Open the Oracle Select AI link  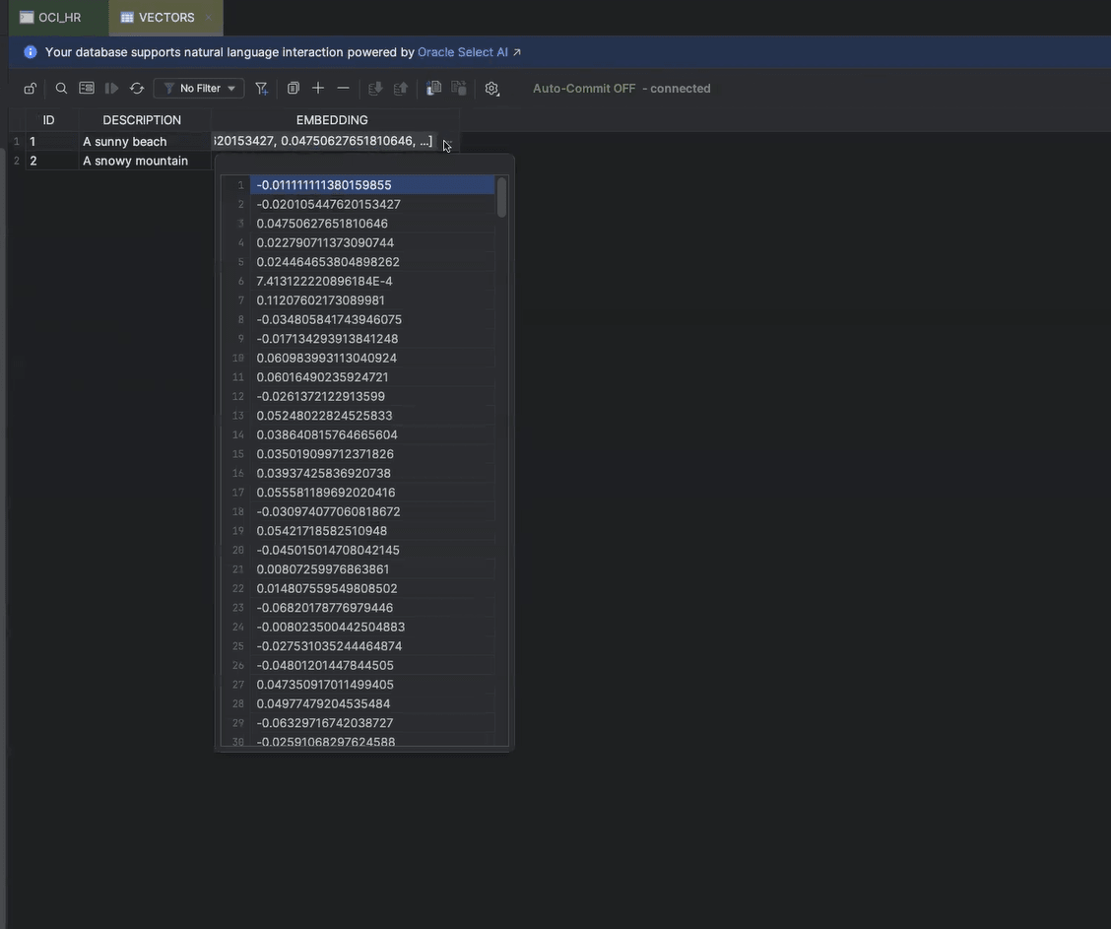click(x=469, y=52)
